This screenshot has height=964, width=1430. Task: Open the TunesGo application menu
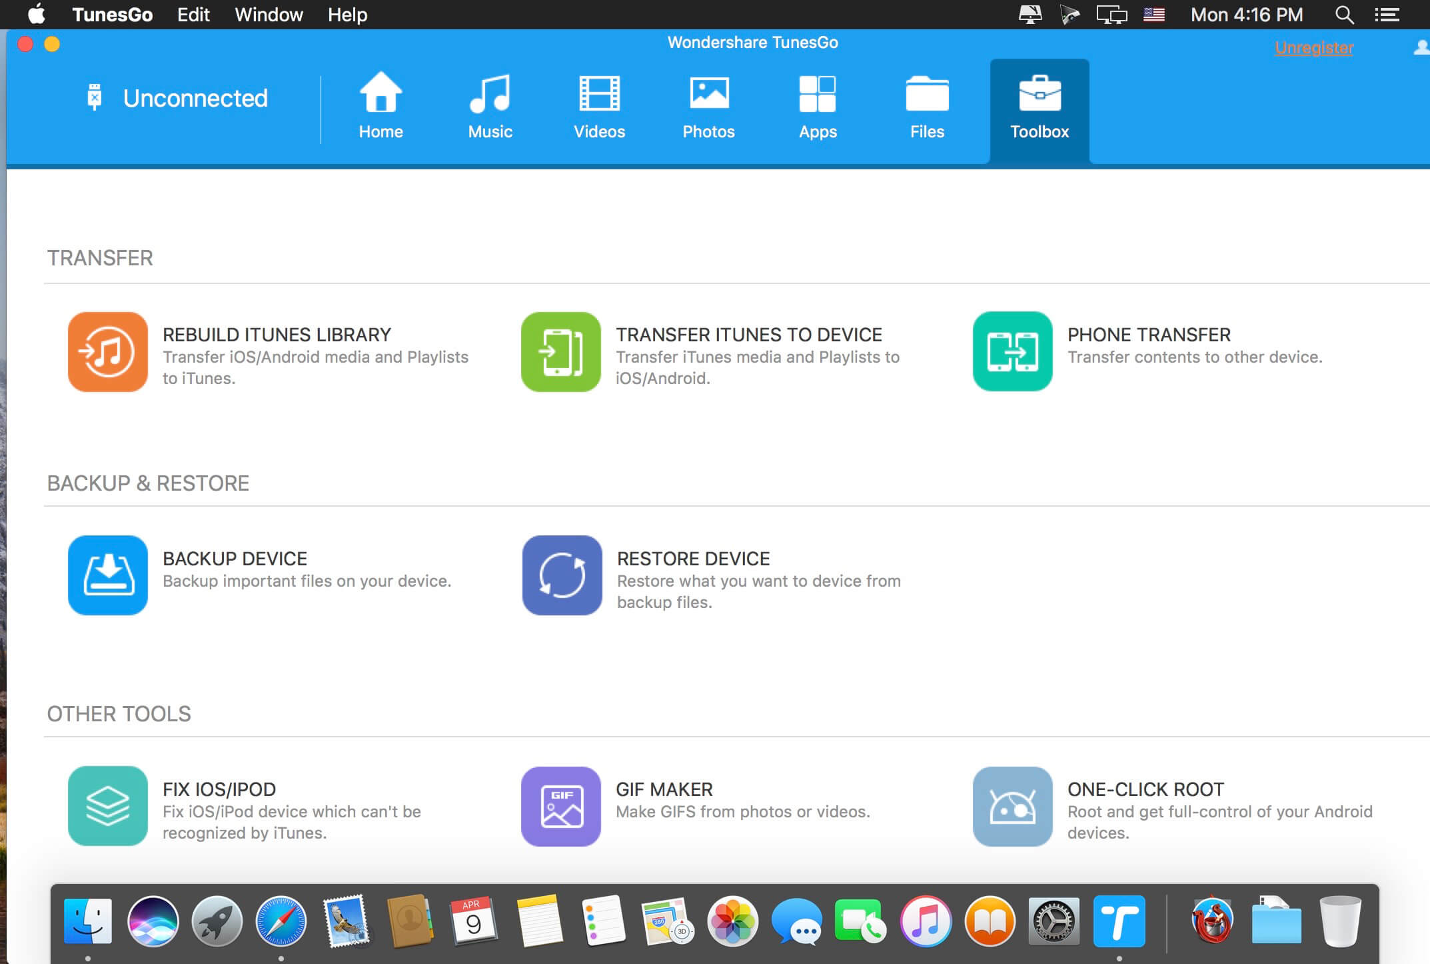(x=113, y=15)
